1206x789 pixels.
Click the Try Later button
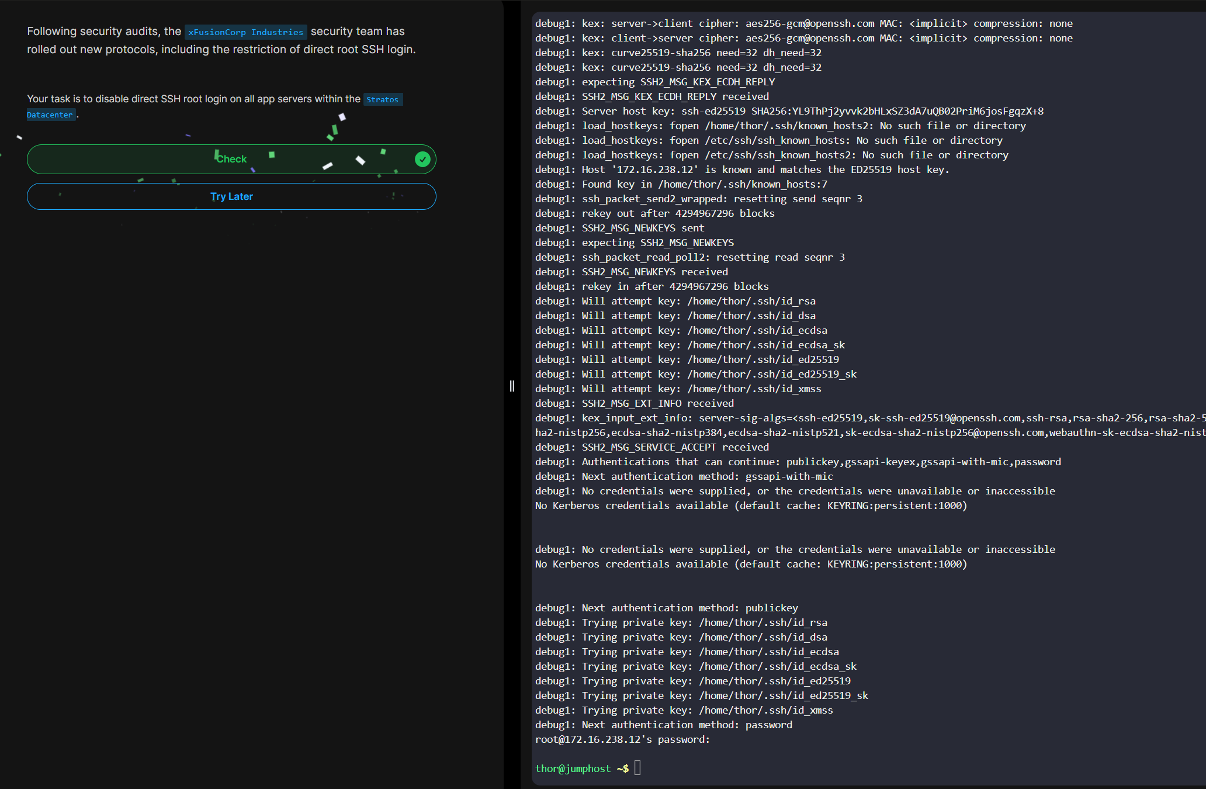(231, 196)
